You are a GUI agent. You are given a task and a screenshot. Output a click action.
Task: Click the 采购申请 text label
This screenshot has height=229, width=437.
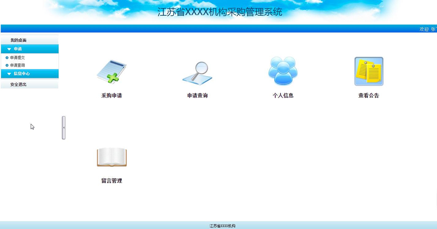111,95
